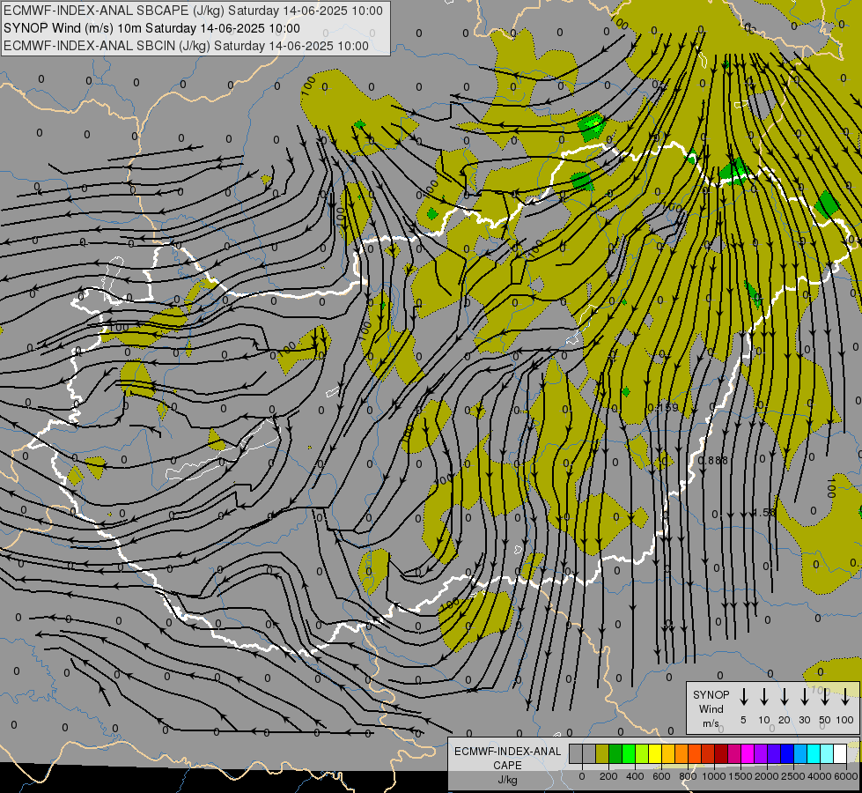
Task: Click 'ECMWF-INDEX-ANAL' text in the CAPE legend
Action: click(507, 752)
